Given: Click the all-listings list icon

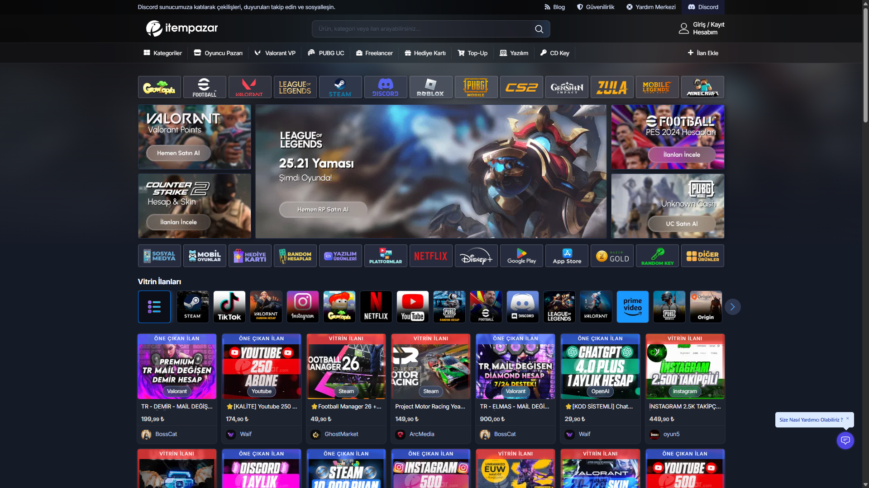Looking at the screenshot, I should [x=154, y=307].
